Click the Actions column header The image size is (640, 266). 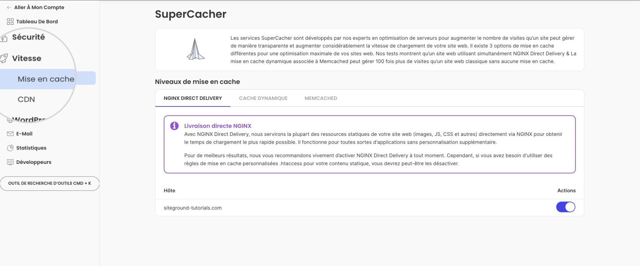click(x=567, y=191)
